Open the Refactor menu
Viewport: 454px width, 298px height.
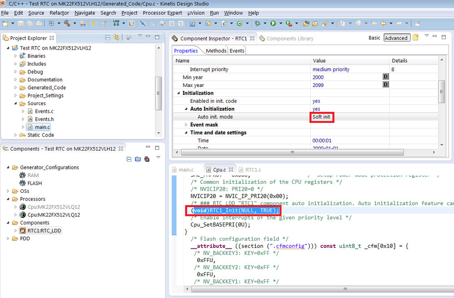tap(59, 13)
